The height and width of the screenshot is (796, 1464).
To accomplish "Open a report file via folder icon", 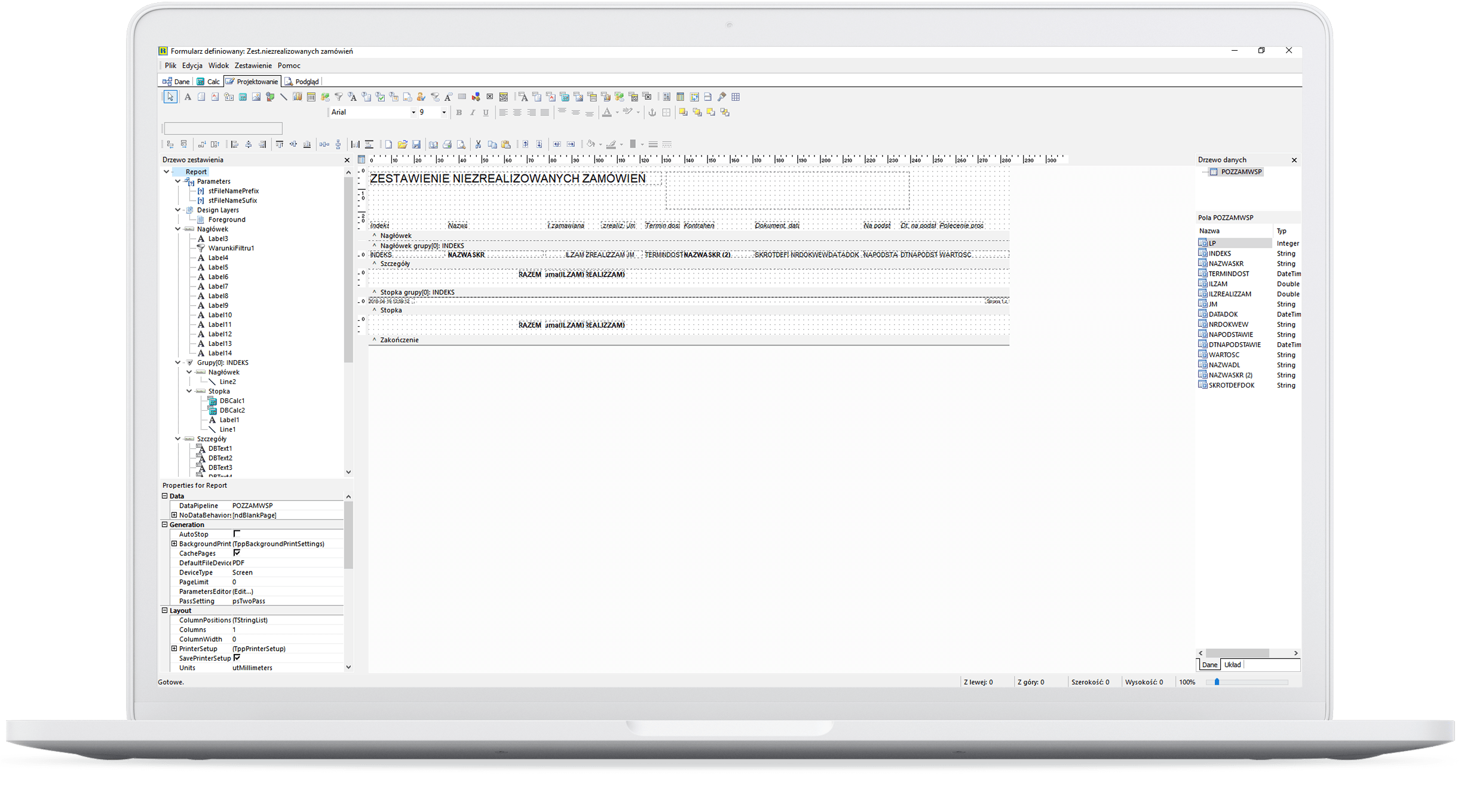I will pos(402,145).
